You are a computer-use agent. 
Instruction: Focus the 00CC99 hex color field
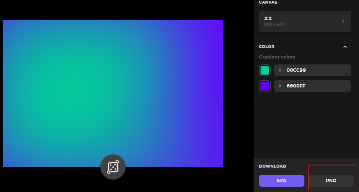(316, 70)
